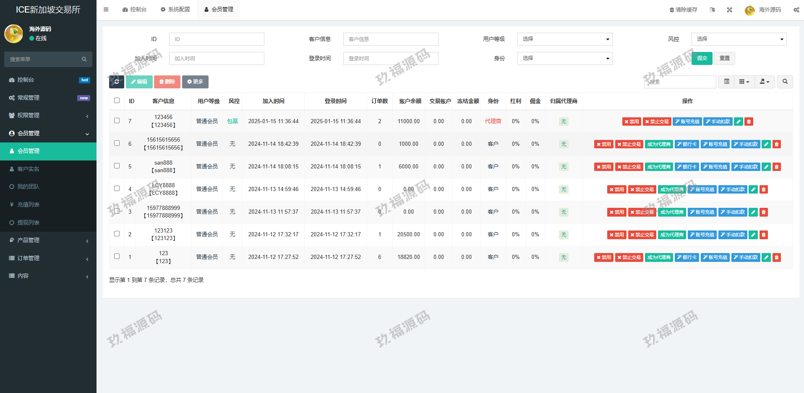The image size is (804, 393).
Task: Click the 客户信息 filter input field
Action: click(x=390, y=39)
